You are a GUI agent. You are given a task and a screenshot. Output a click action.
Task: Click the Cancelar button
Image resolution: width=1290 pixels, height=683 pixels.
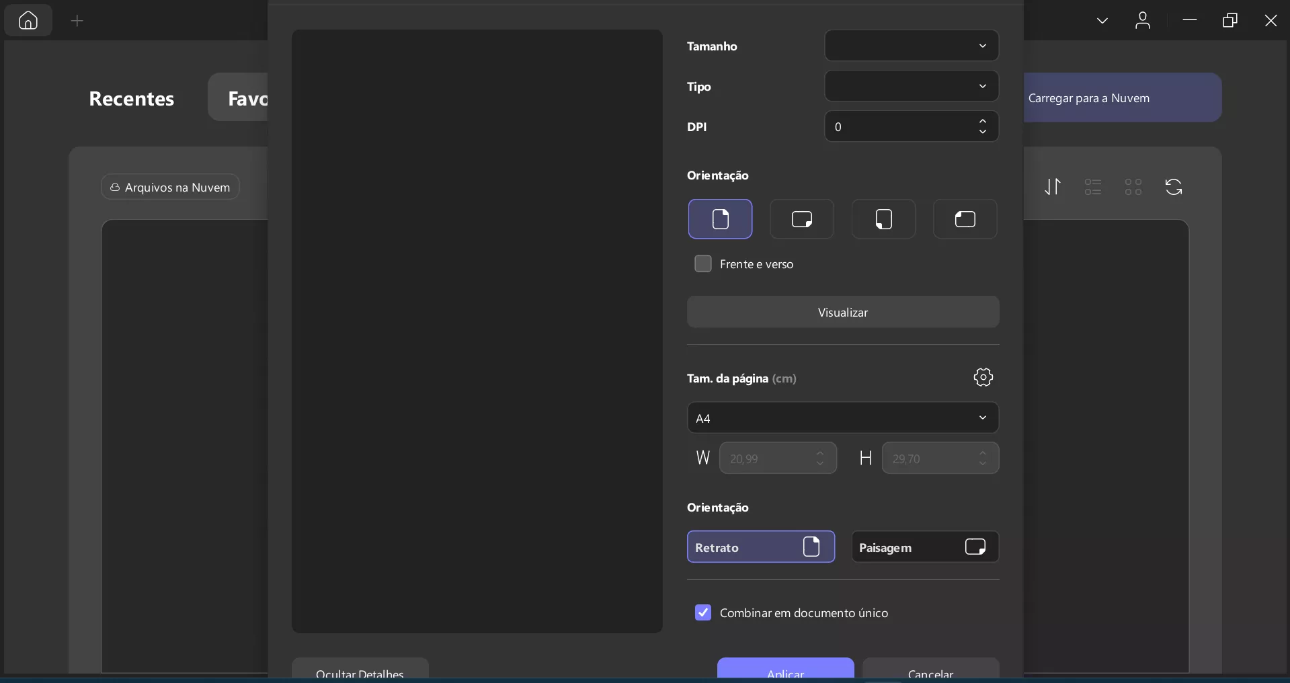[x=931, y=669]
